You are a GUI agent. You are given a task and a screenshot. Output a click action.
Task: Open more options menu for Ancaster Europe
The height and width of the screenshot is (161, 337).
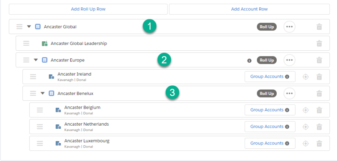289,60
